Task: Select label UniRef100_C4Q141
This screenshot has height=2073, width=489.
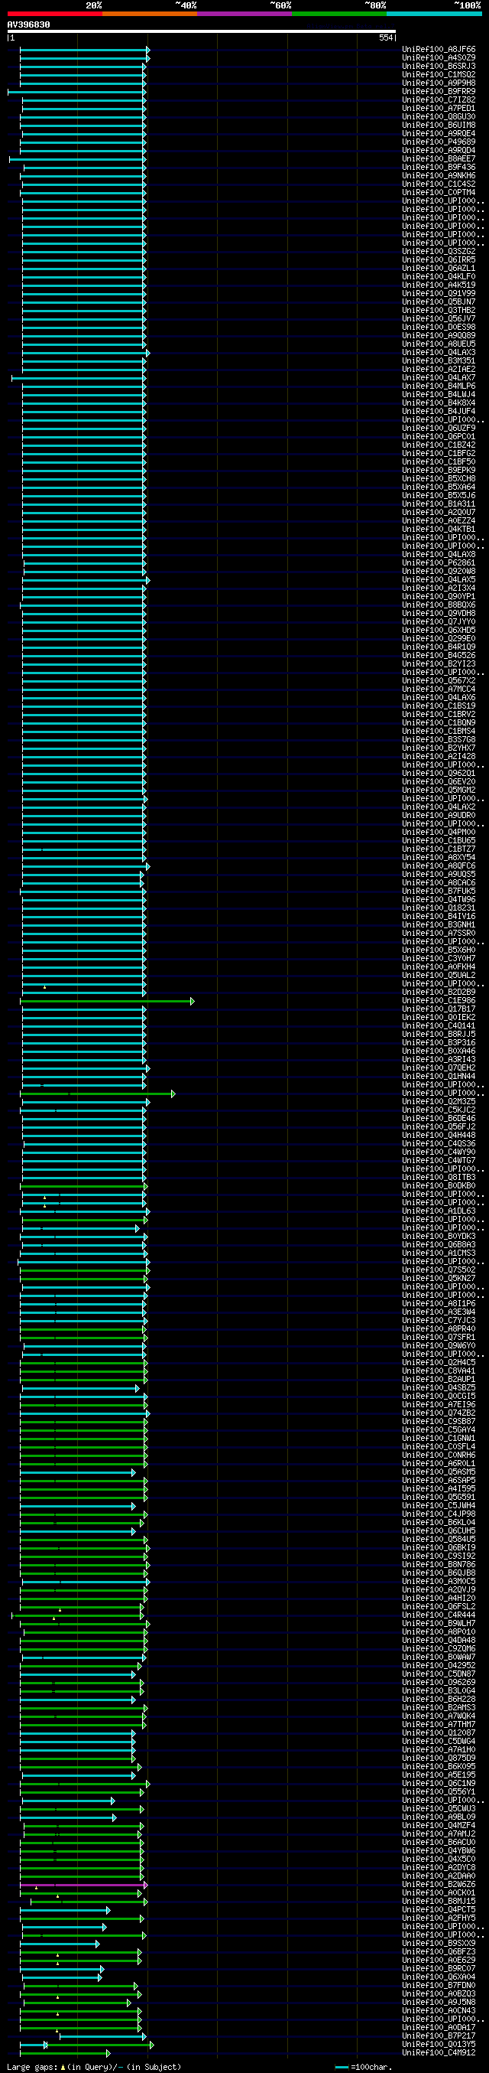Action: pos(439,1026)
